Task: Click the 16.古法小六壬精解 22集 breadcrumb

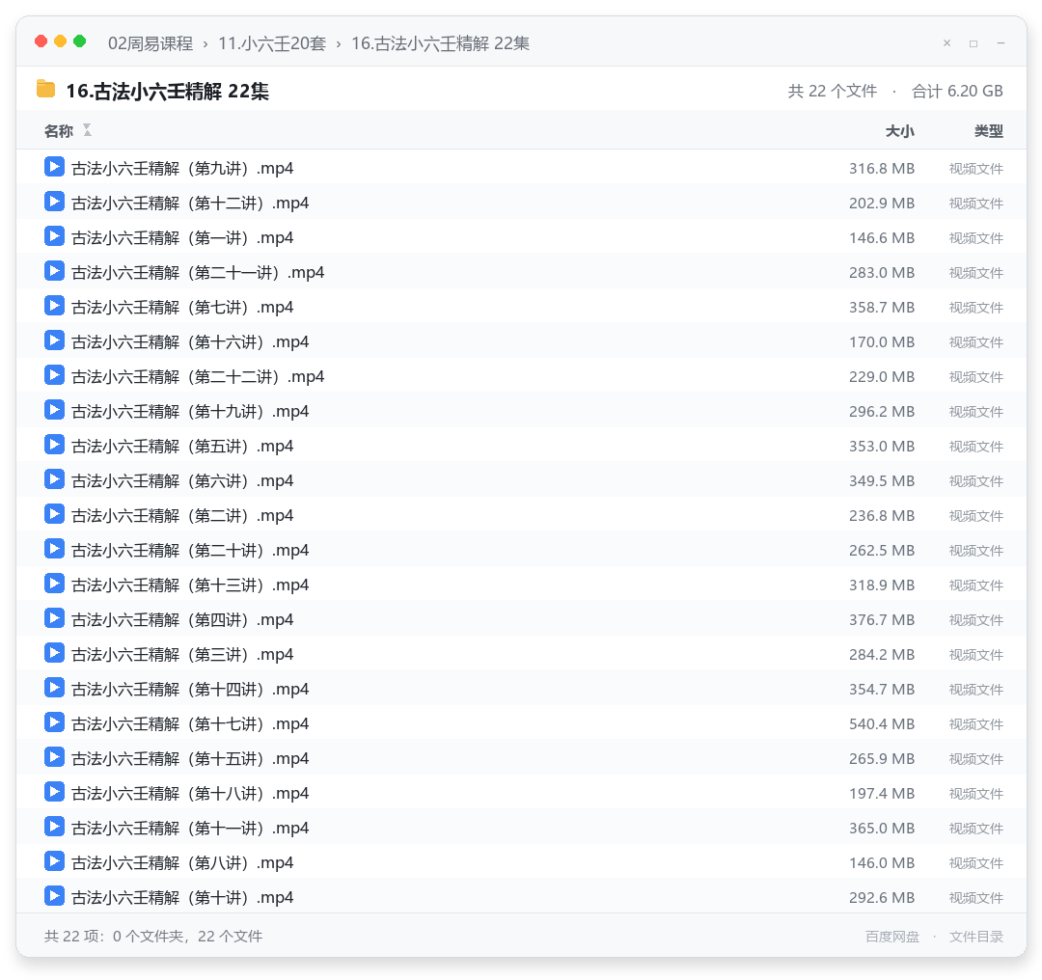Action: (441, 43)
